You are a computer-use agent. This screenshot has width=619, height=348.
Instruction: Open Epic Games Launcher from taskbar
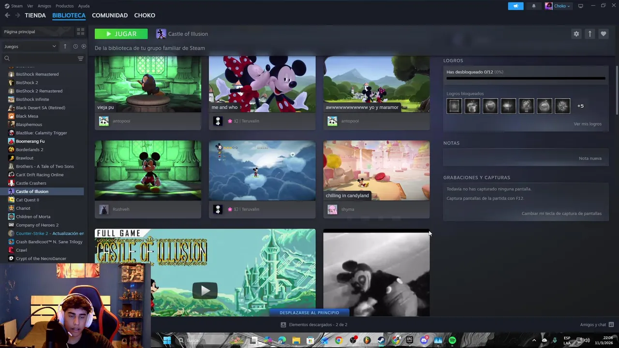(x=410, y=340)
